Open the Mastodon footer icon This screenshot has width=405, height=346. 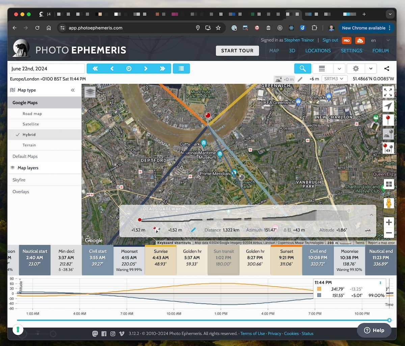coord(95,334)
